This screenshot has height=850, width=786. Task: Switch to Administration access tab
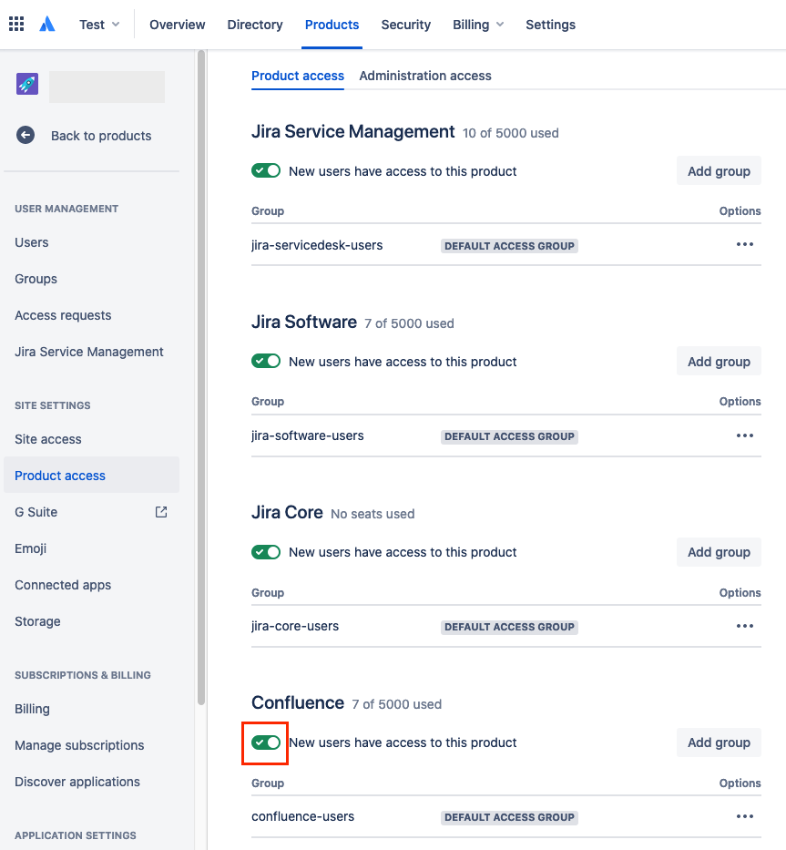pyautogui.click(x=425, y=76)
